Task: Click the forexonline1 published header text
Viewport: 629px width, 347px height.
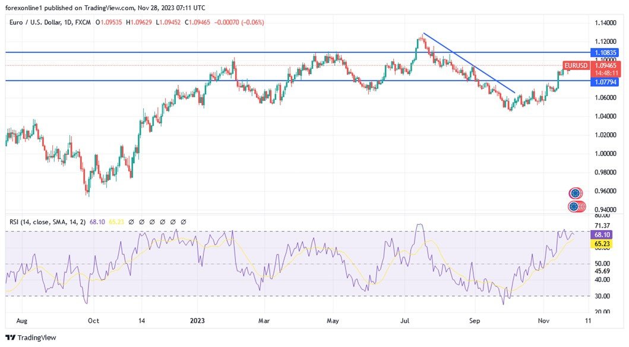Action: 105,8
